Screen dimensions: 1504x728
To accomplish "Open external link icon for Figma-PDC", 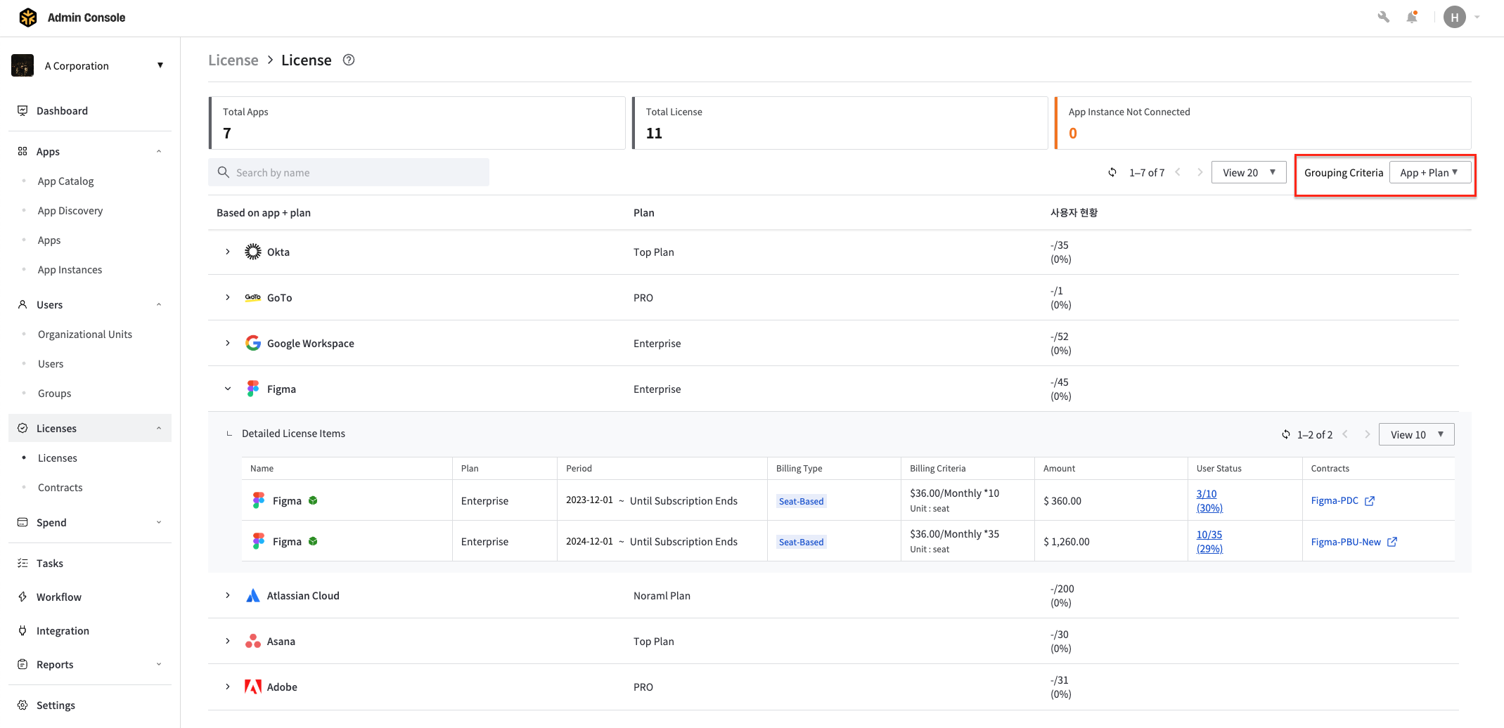I will pos(1369,501).
